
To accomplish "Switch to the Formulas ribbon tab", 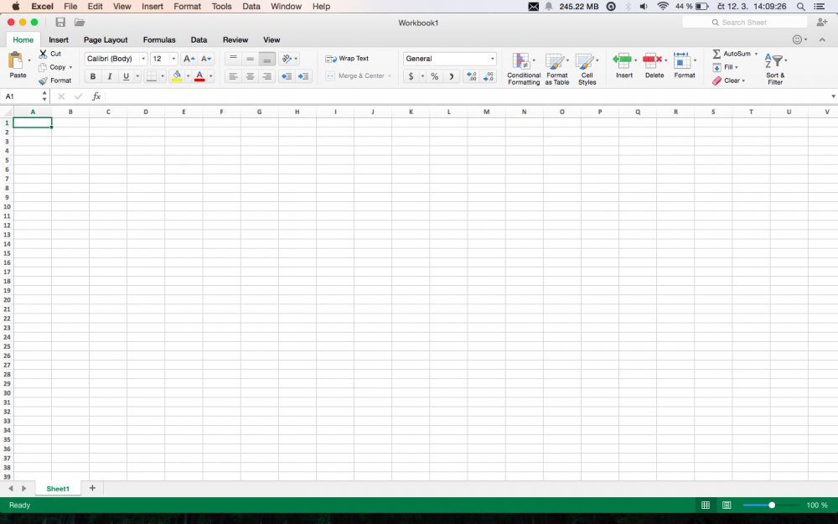I will [159, 39].
